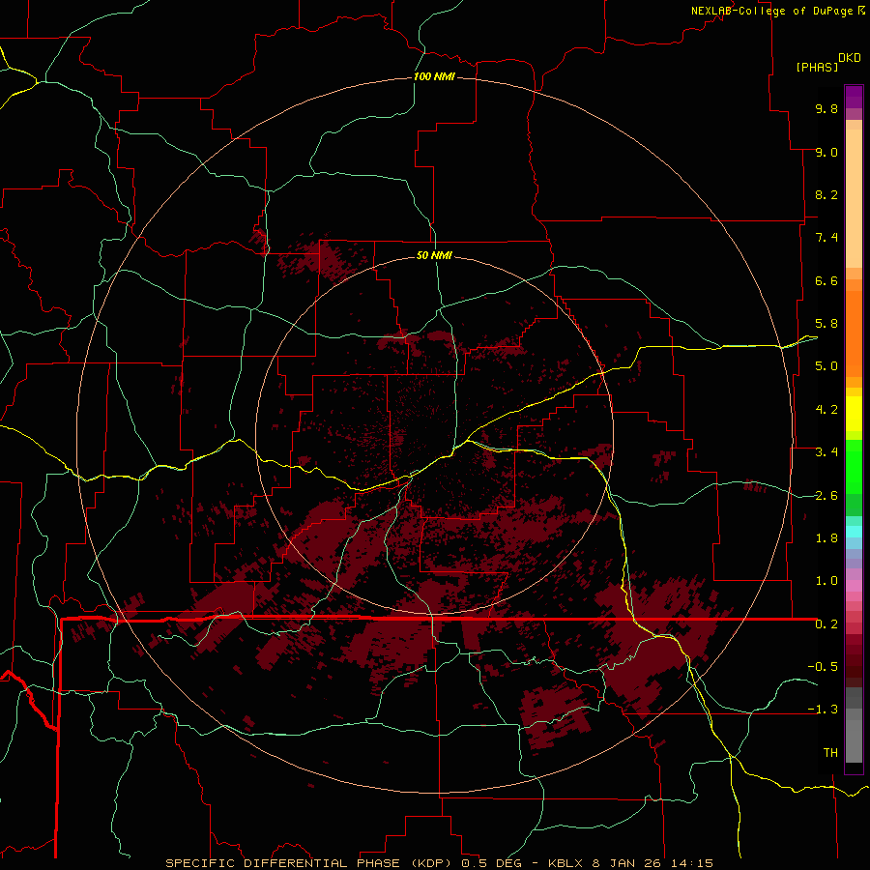Click the 9.0 value on the color scale
The height and width of the screenshot is (870, 870).
pyautogui.click(x=826, y=152)
